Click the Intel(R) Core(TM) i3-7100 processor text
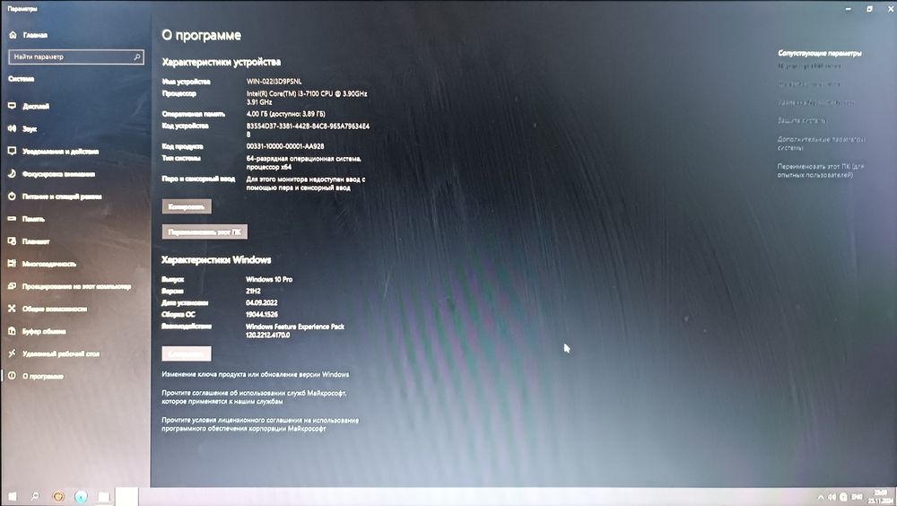Screen dimensions: 897x506 307,97
